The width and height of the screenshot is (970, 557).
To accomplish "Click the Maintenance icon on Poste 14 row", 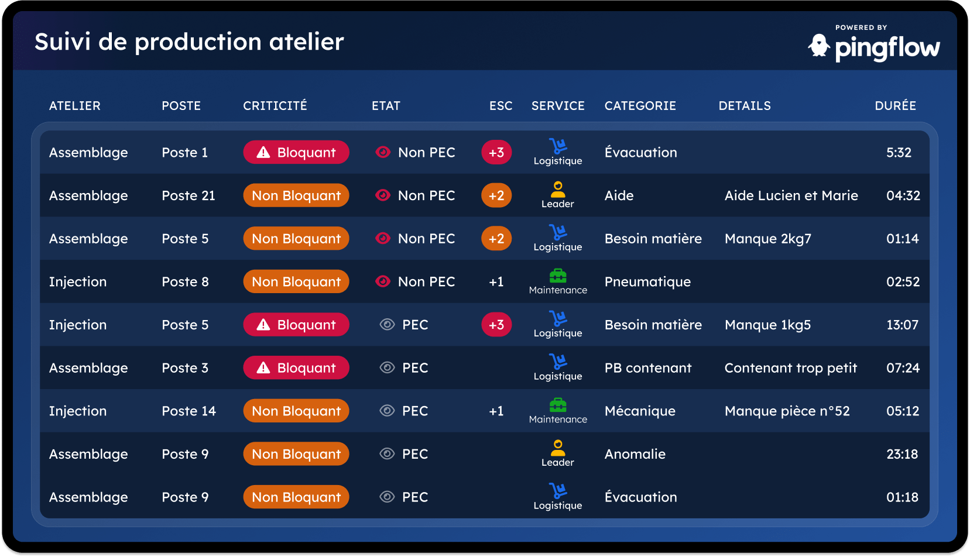I will tap(558, 404).
